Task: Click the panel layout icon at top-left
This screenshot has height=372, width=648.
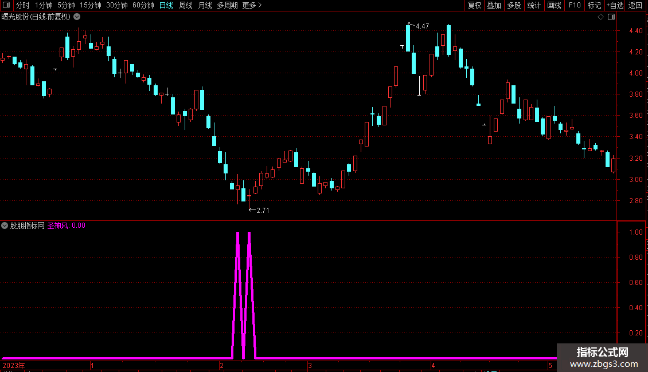Action: 6,5
